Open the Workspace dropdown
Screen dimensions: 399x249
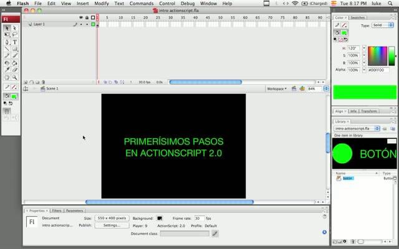[x=277, y=88]
